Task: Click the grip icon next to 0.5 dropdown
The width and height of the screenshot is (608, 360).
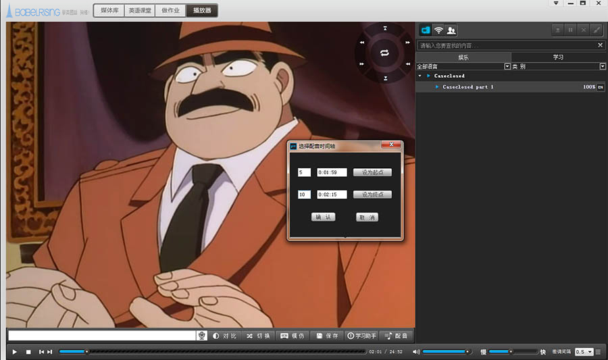Action: [x=598, y=352]
